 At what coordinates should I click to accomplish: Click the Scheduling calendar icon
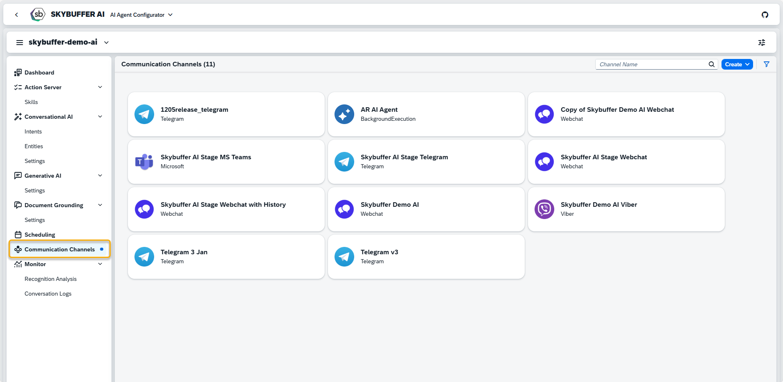pos(18,235)
